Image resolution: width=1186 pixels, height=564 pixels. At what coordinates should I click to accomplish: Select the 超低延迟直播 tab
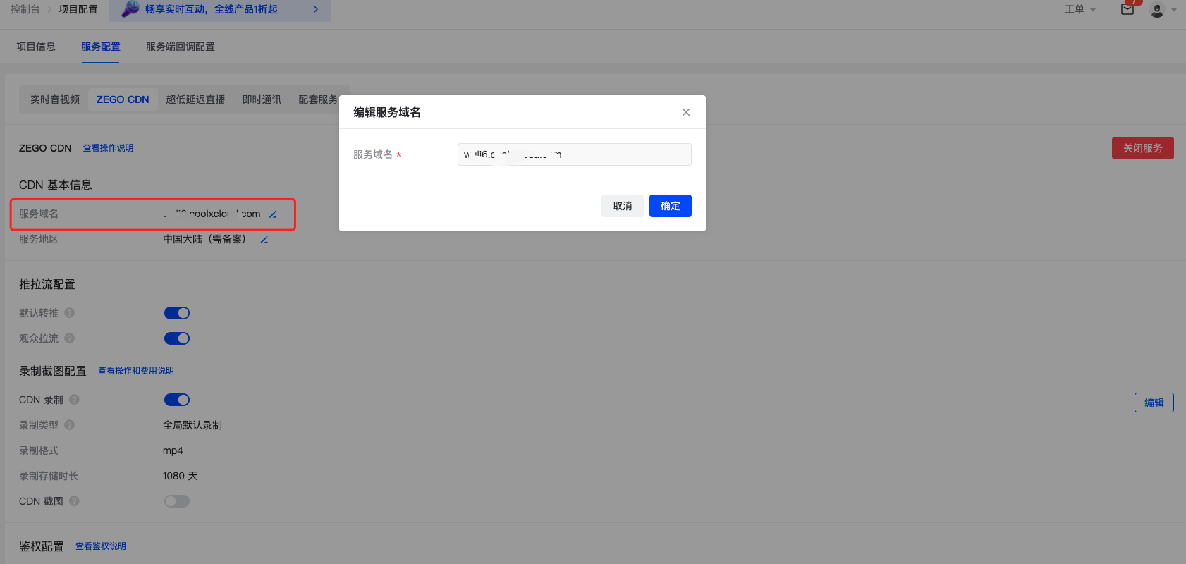click(x=195, y=99)
